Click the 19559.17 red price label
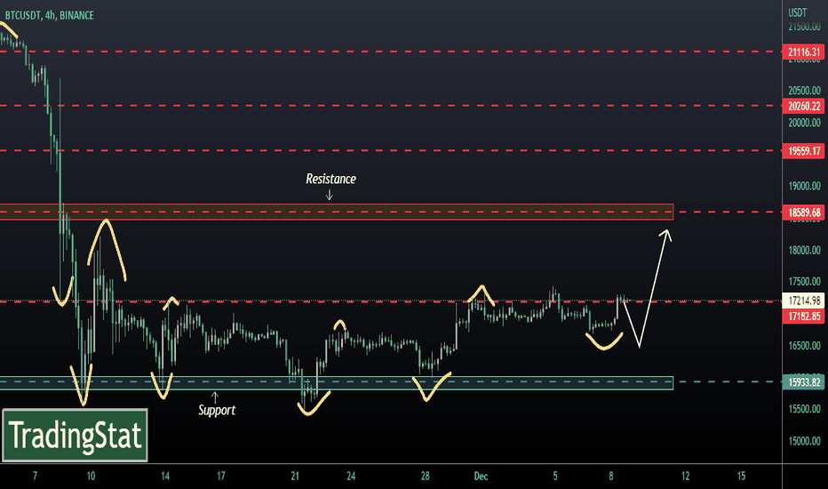The height and width of the screenshot is (489, 828). [x=803, y=150]
